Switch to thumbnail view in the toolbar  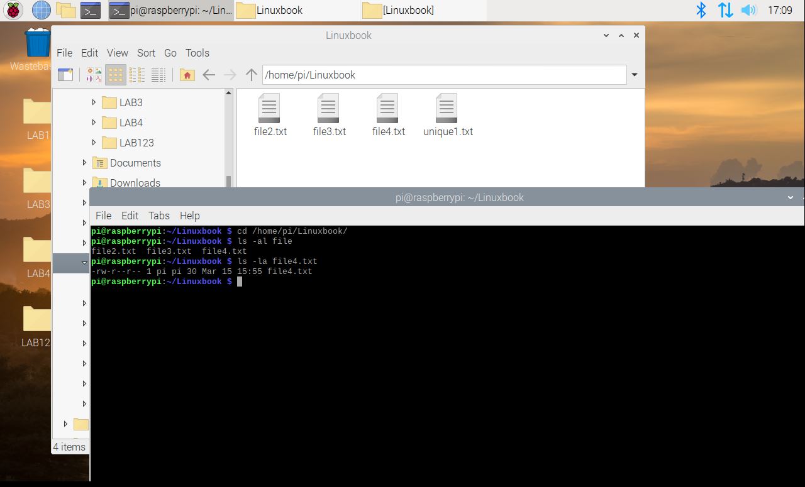[94, 74]
